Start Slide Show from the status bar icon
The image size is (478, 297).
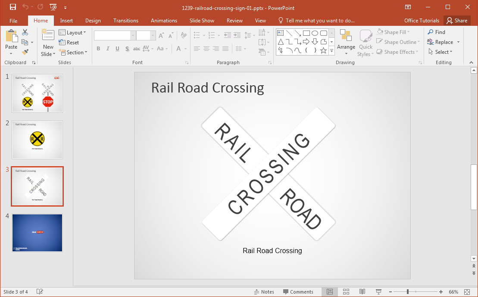coord(378,292)
